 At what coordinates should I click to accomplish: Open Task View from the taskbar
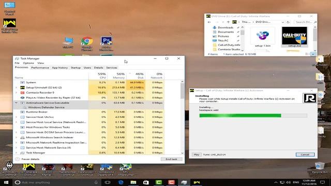[108, 182]
